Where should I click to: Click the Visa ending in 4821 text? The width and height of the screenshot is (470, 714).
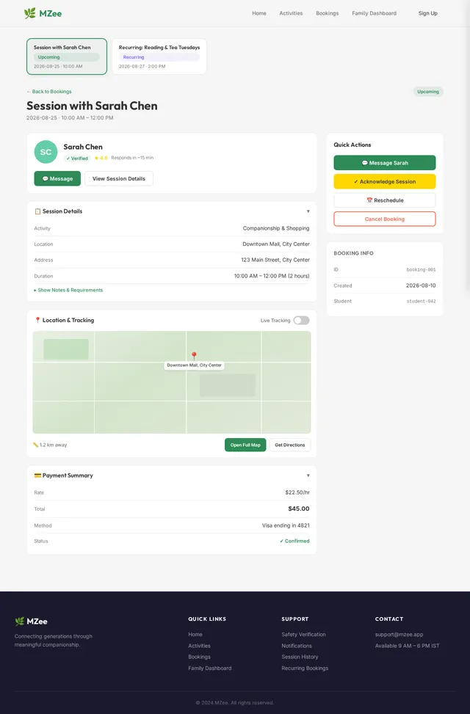point(286,525)
